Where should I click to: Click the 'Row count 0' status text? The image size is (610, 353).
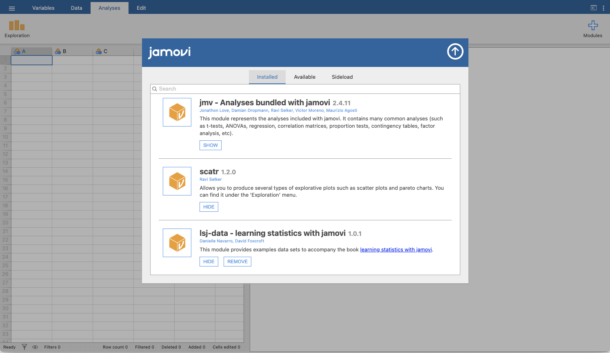115,347
